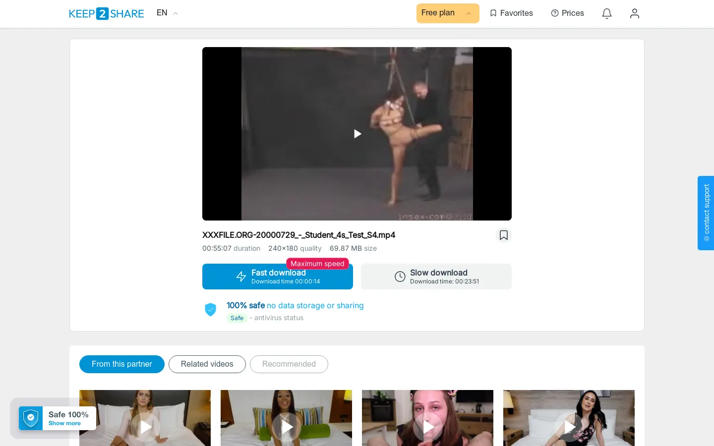The height and width of the screenshot is (446, 714).
Task: Switch to Related videos tab
Action: [x=207, y=364]
